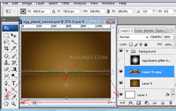The width and height of the screenshot is (176, 111).
Task: Select the Eraser tool
Action: click(6, 69)
